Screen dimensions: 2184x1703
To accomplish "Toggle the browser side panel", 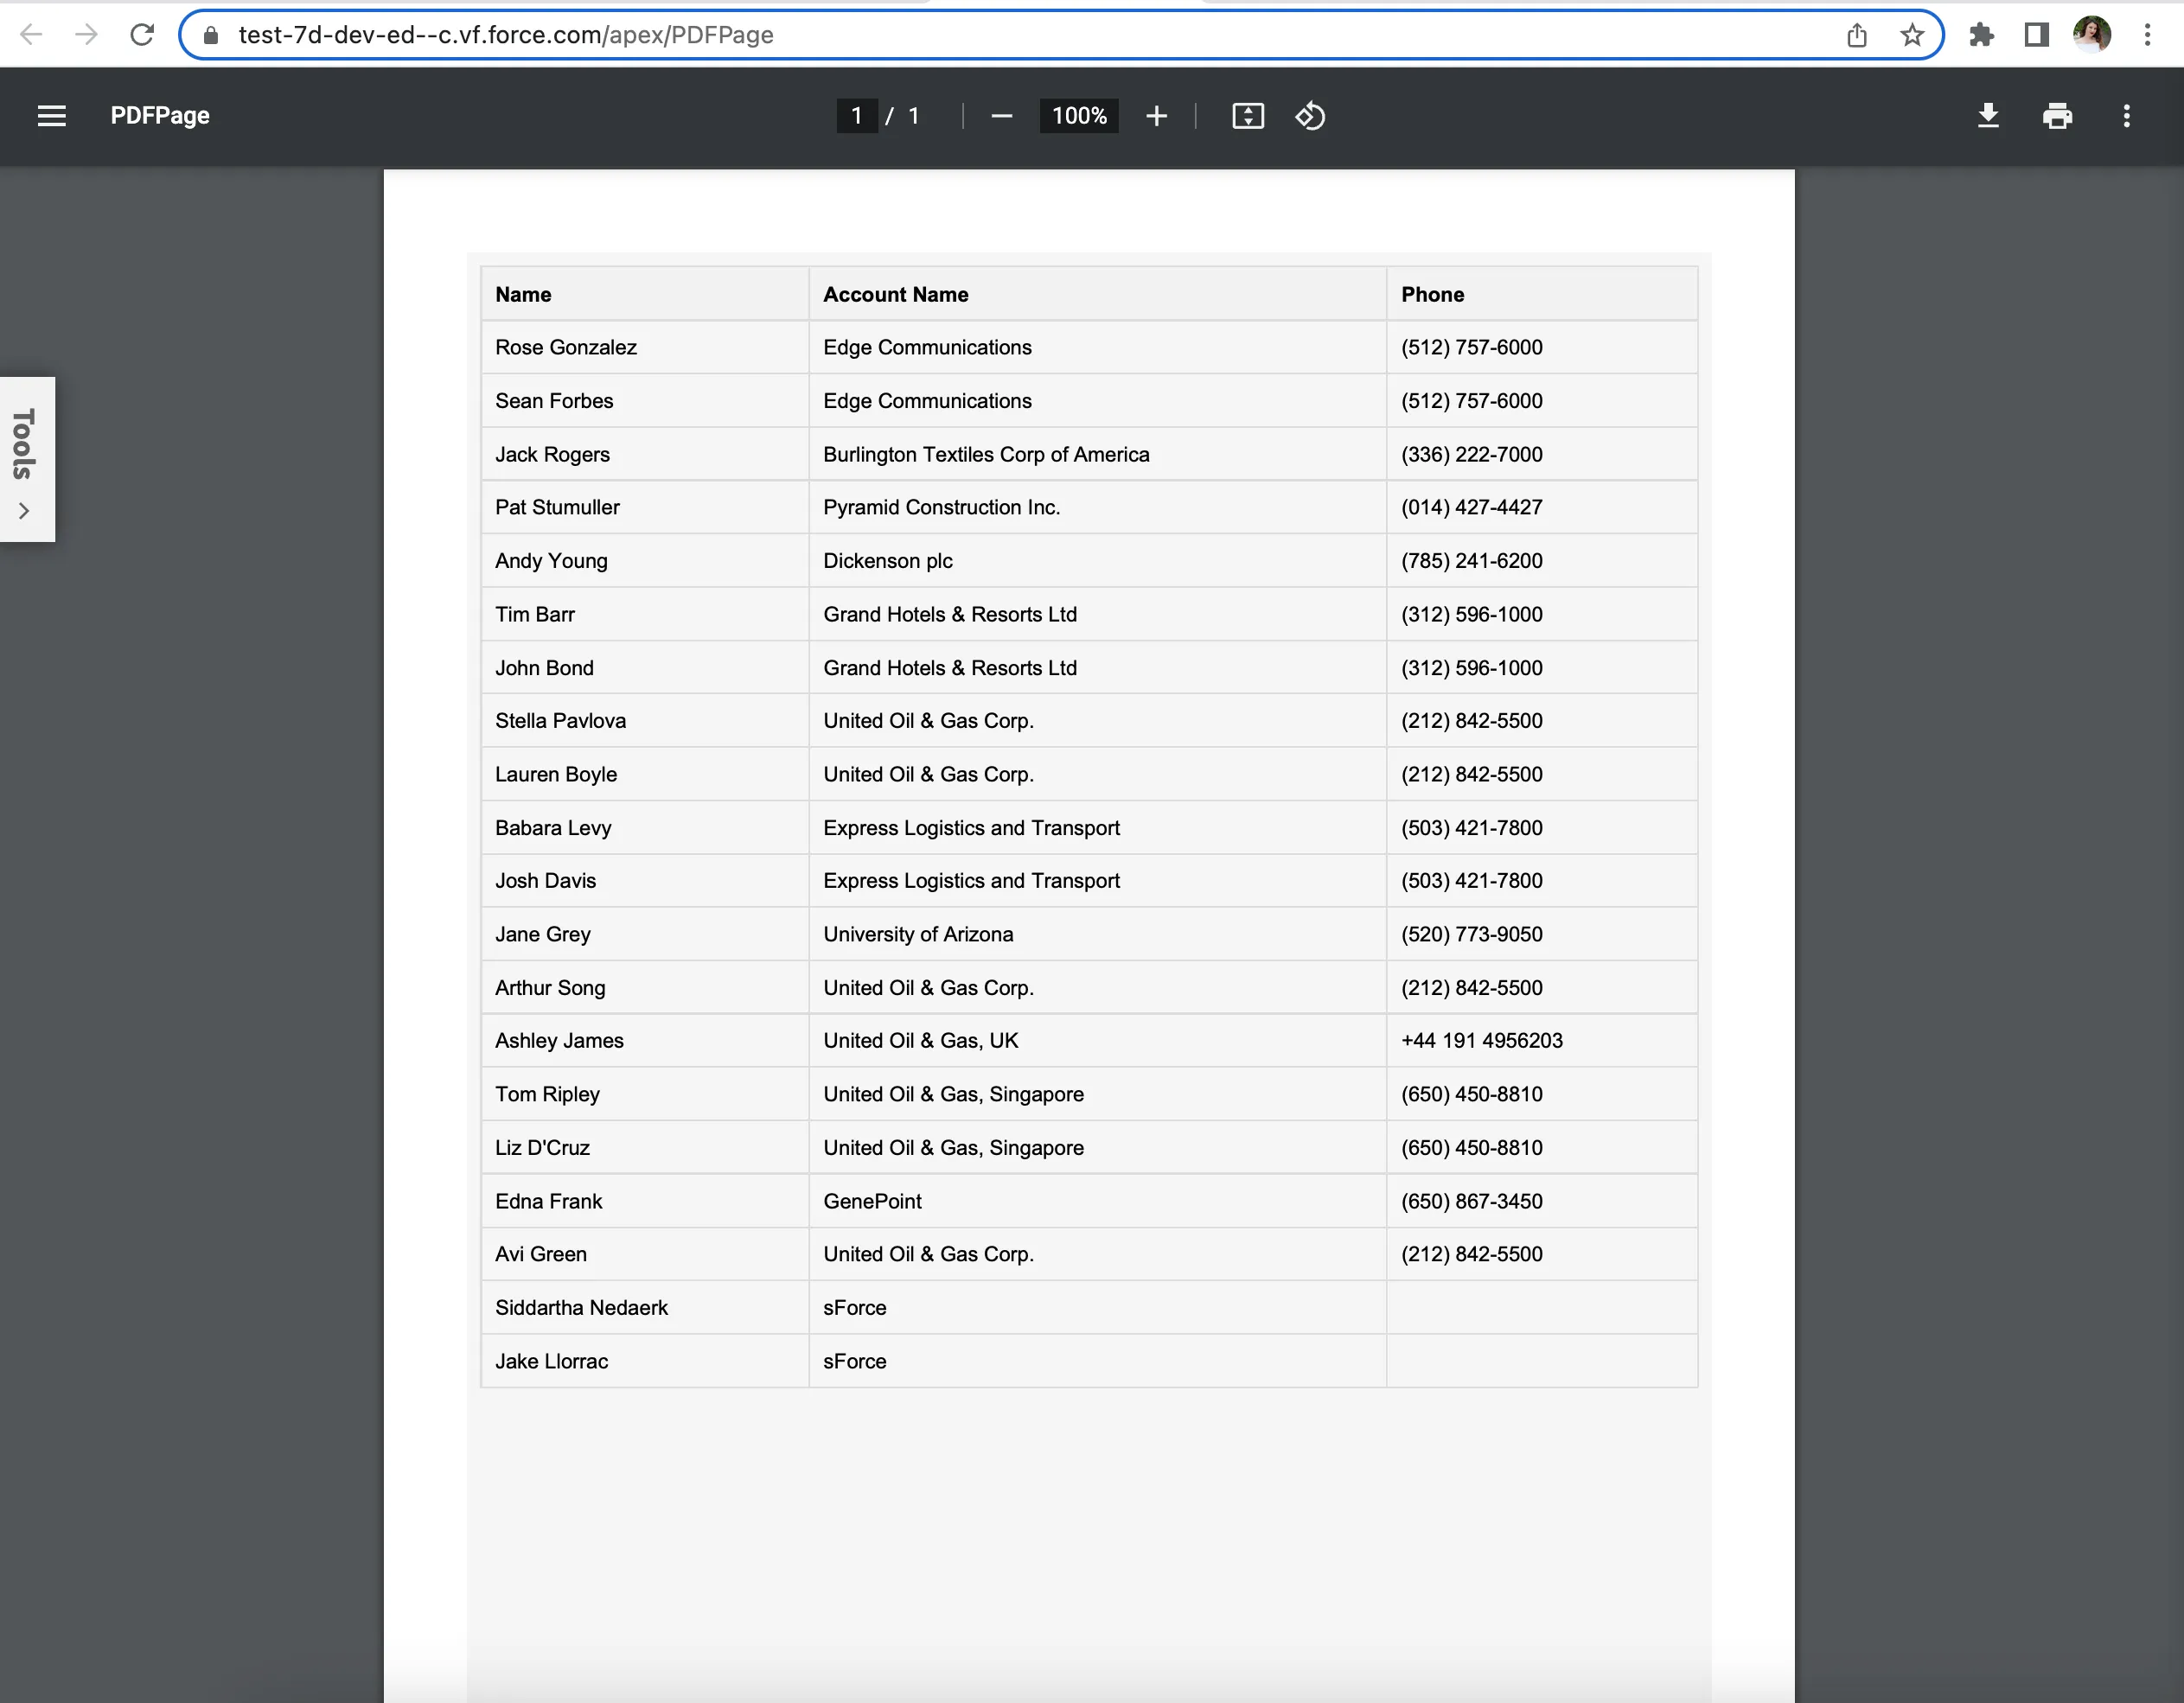I will 2036,35.
